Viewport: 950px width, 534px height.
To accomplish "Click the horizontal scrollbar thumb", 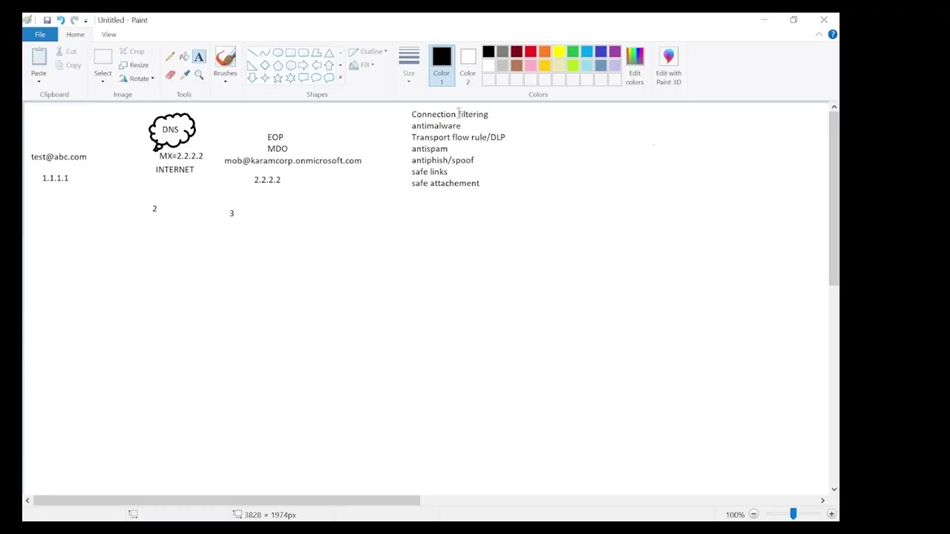I will point(226,501).
